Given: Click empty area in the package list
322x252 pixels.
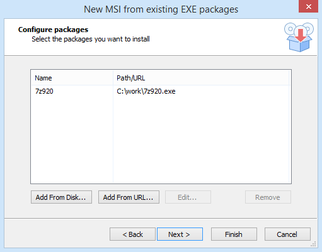Looking at the screenshot, I should coord(161,140).
